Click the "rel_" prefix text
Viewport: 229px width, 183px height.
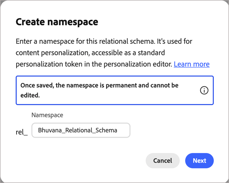(x=22, y=133)
